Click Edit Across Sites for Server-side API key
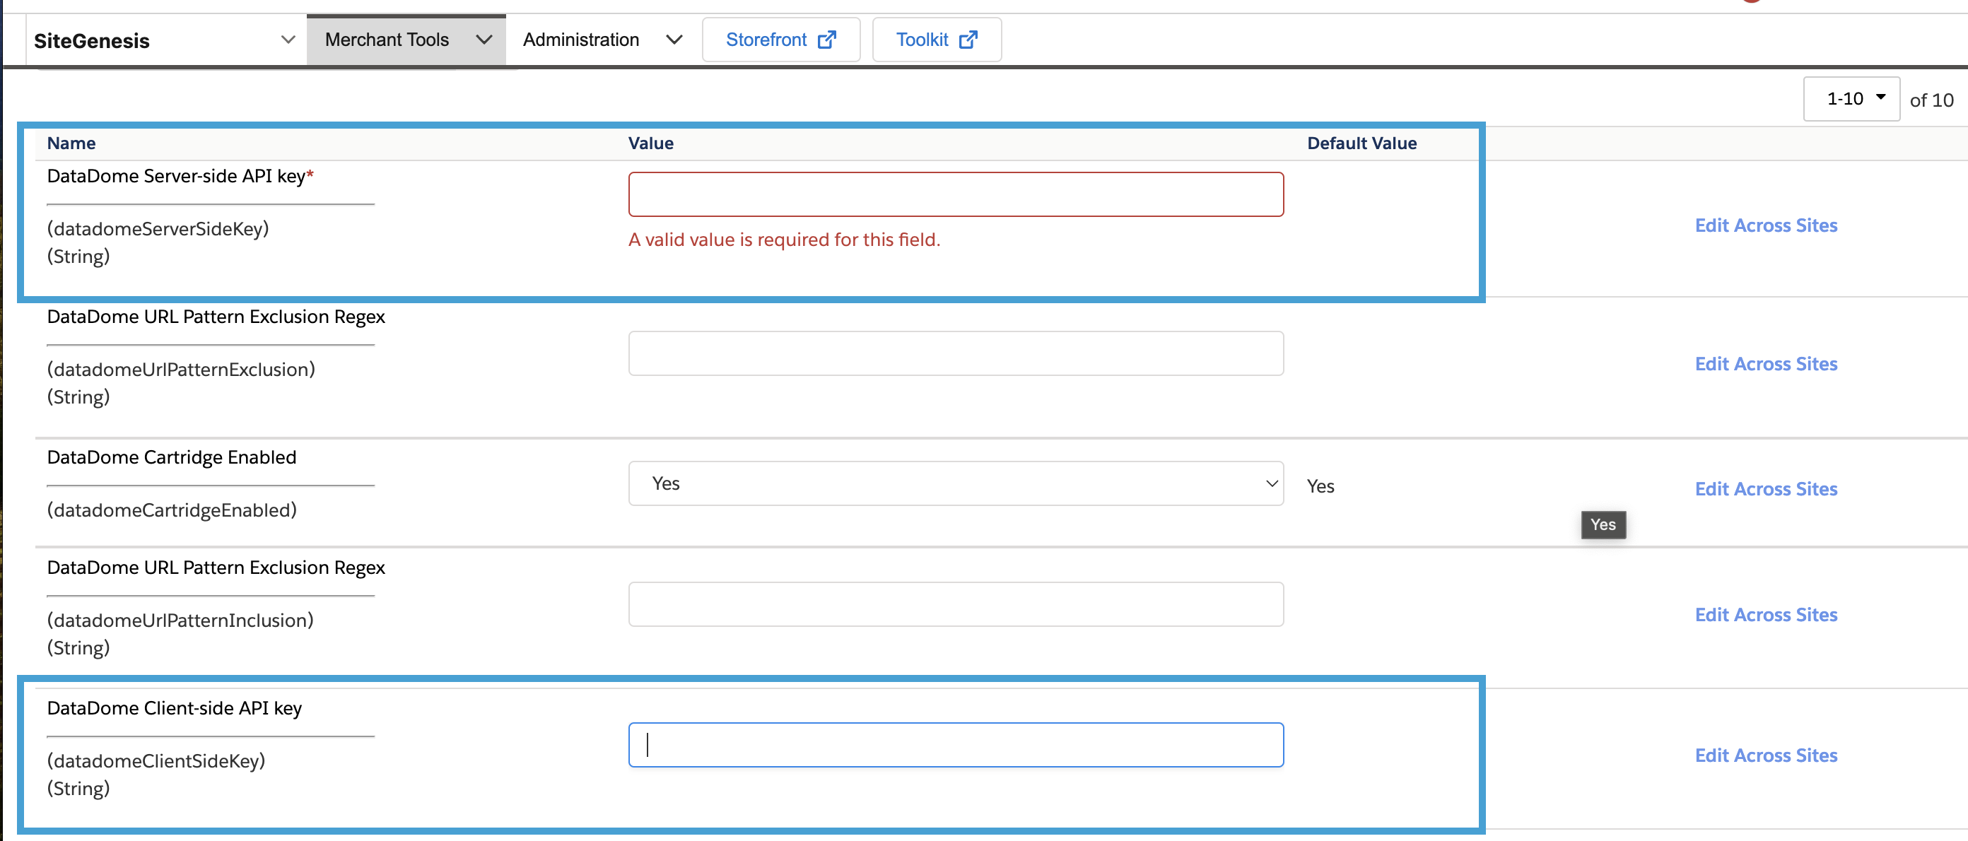Viewport: 1968px width, 841px height. click(x=1766, y=225)
